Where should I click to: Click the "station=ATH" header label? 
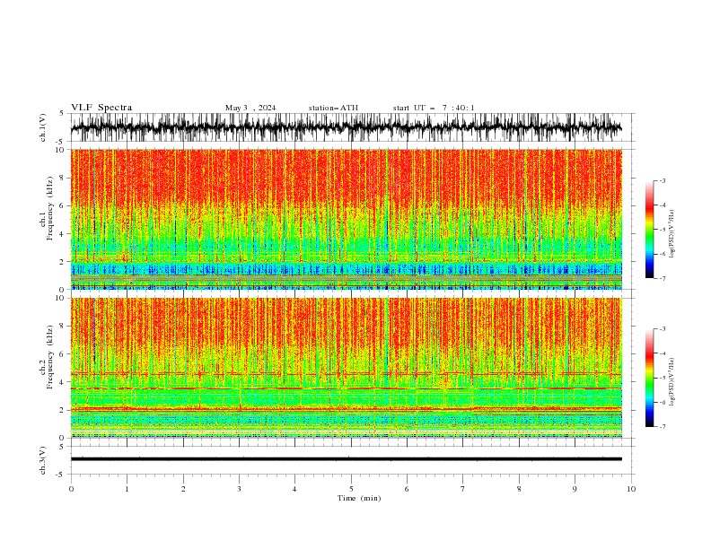(333, 108)
